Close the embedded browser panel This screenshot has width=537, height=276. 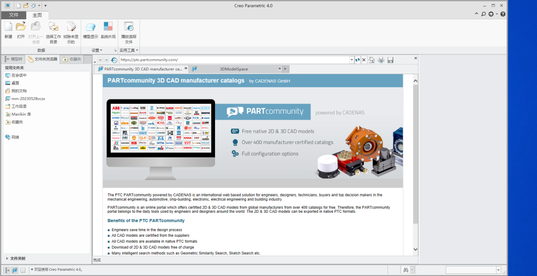coord(416,58)
